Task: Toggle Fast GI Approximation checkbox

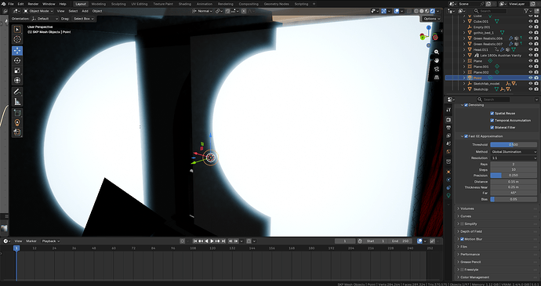Action: [x=467, y=136]
